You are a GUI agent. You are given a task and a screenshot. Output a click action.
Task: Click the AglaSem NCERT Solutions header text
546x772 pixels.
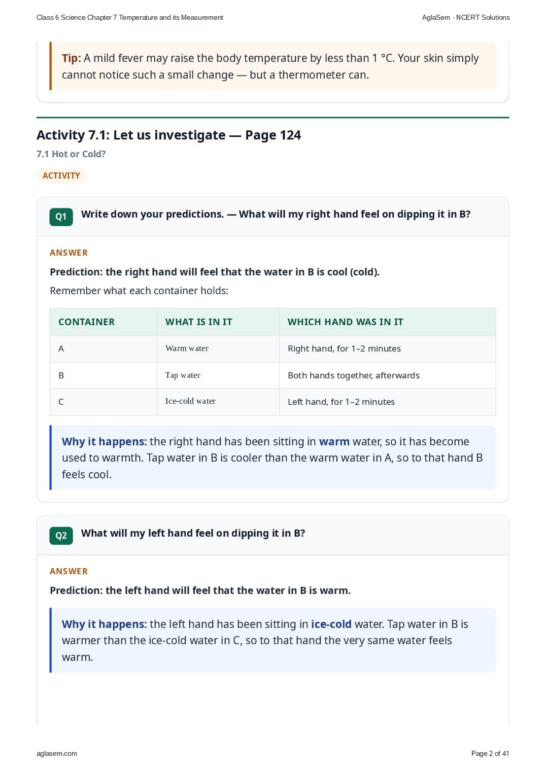pos(466,17)
